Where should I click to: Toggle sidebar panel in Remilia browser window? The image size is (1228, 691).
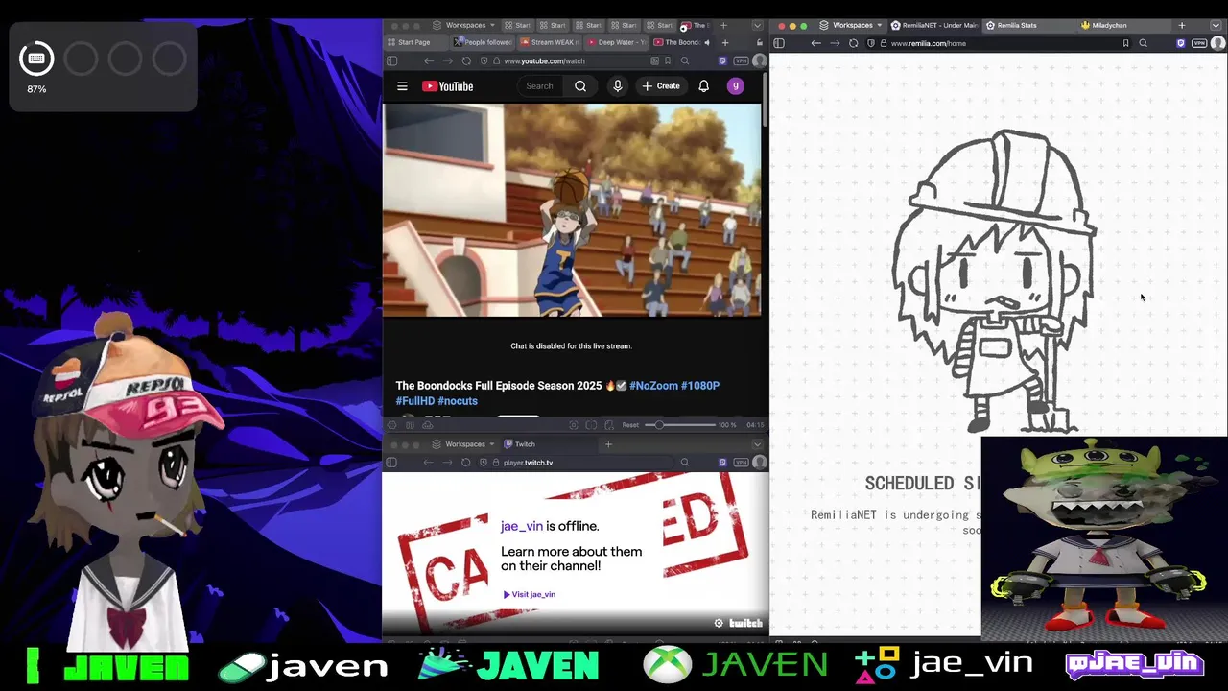(779, 43)
